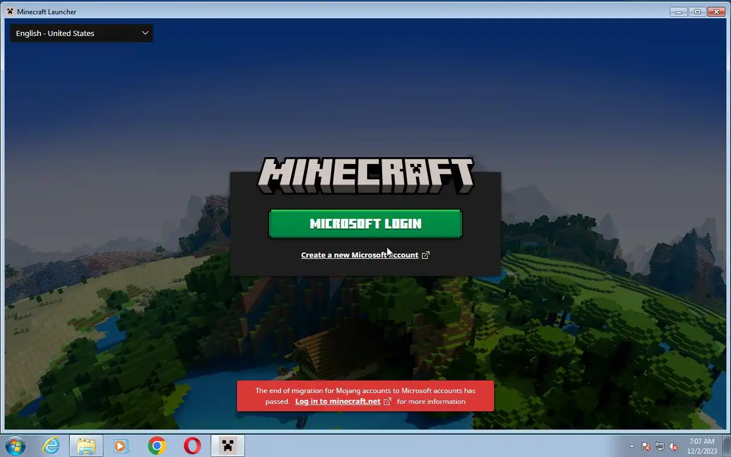
Task: Close the Minecraft Launcher window
Action: pos(716,11)
